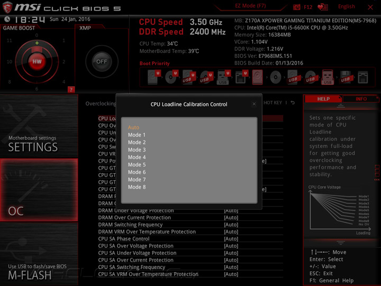Screen dimensions: 381x286
Task: Exit BIOS with the top-right X
Action: [x=370, y=7]
